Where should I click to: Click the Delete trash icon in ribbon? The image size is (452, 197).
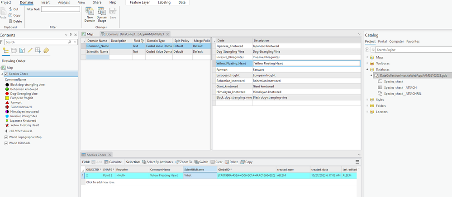10,21
